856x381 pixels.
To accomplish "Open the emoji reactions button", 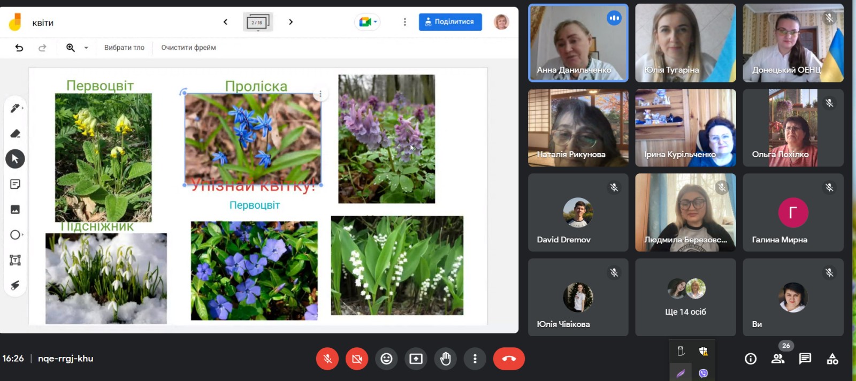I will 386,359.
